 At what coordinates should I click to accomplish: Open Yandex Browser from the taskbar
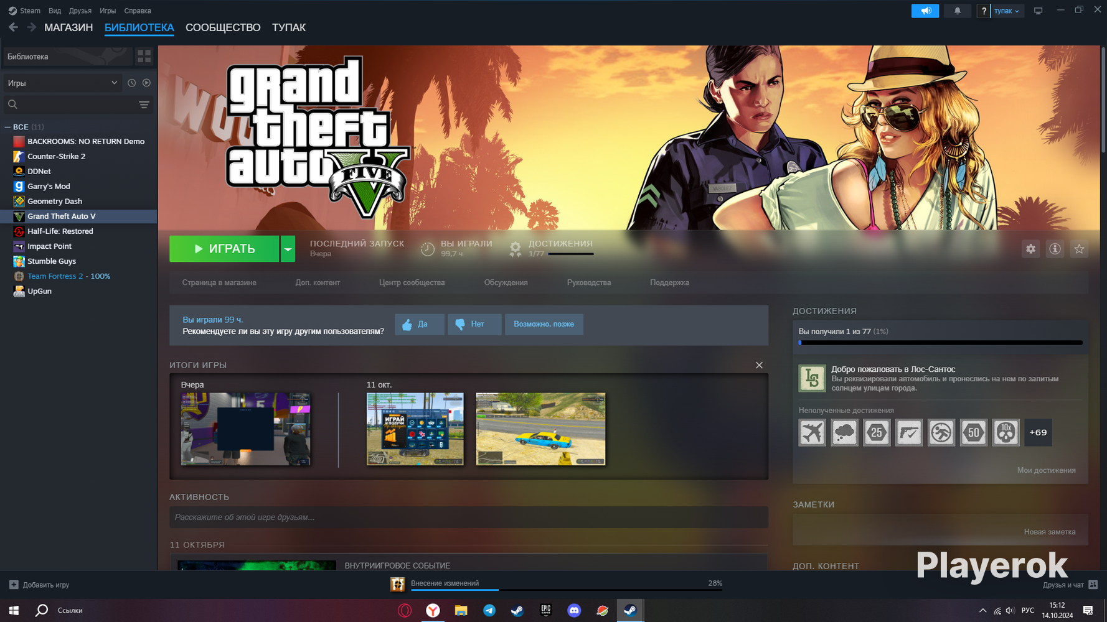coord(433,610)
